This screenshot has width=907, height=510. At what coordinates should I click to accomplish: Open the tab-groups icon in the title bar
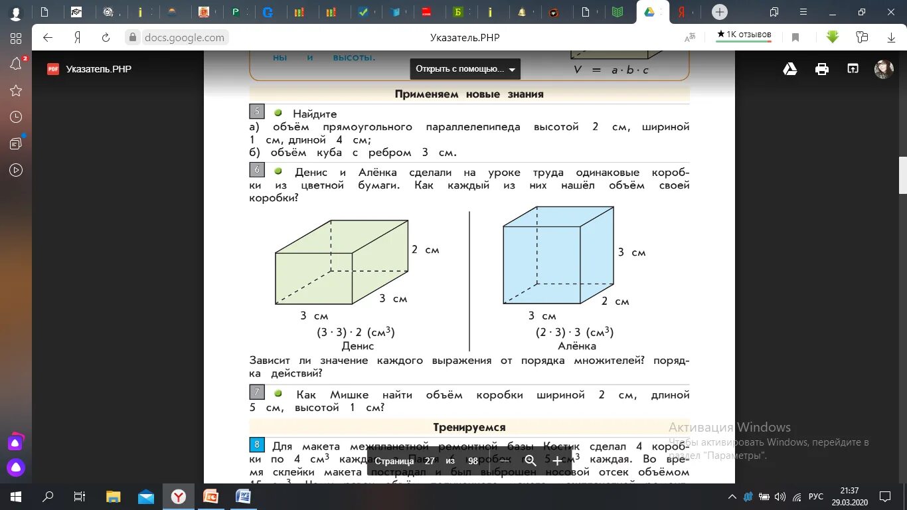(774, 12)
